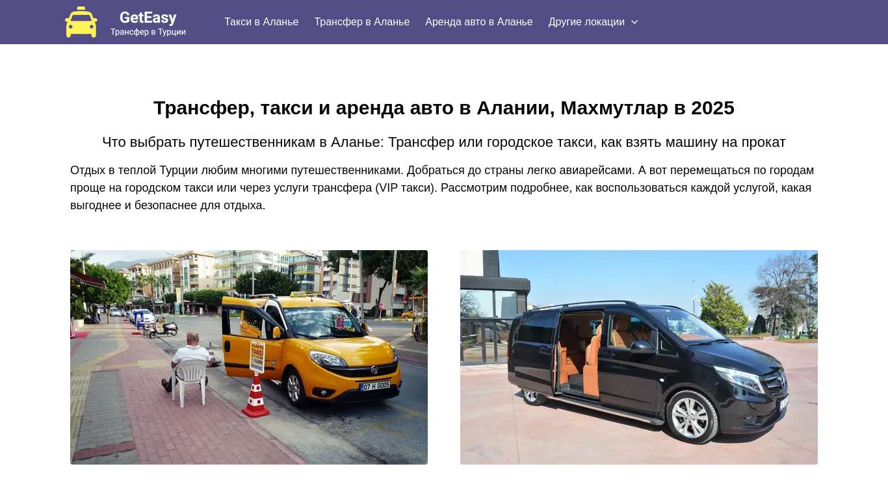This screenshot has height=499, width=888.
Task: Go to 'Трансфер в Аланье' page
Action: pos(362,22)
